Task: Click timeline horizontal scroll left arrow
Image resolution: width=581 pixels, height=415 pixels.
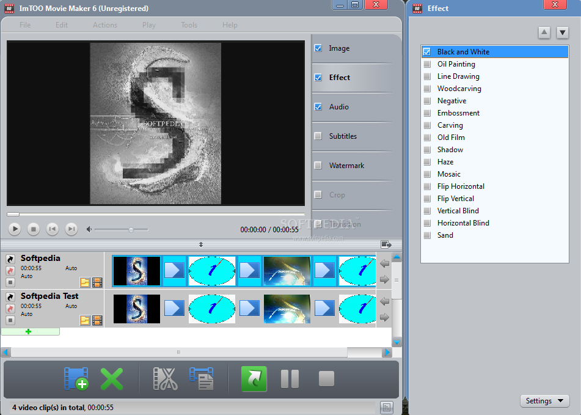Action: (x=5, y=352)
